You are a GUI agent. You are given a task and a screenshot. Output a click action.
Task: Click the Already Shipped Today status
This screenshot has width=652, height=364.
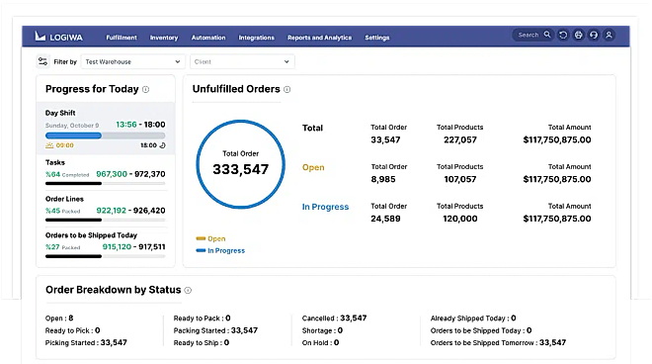coord(473,318)
